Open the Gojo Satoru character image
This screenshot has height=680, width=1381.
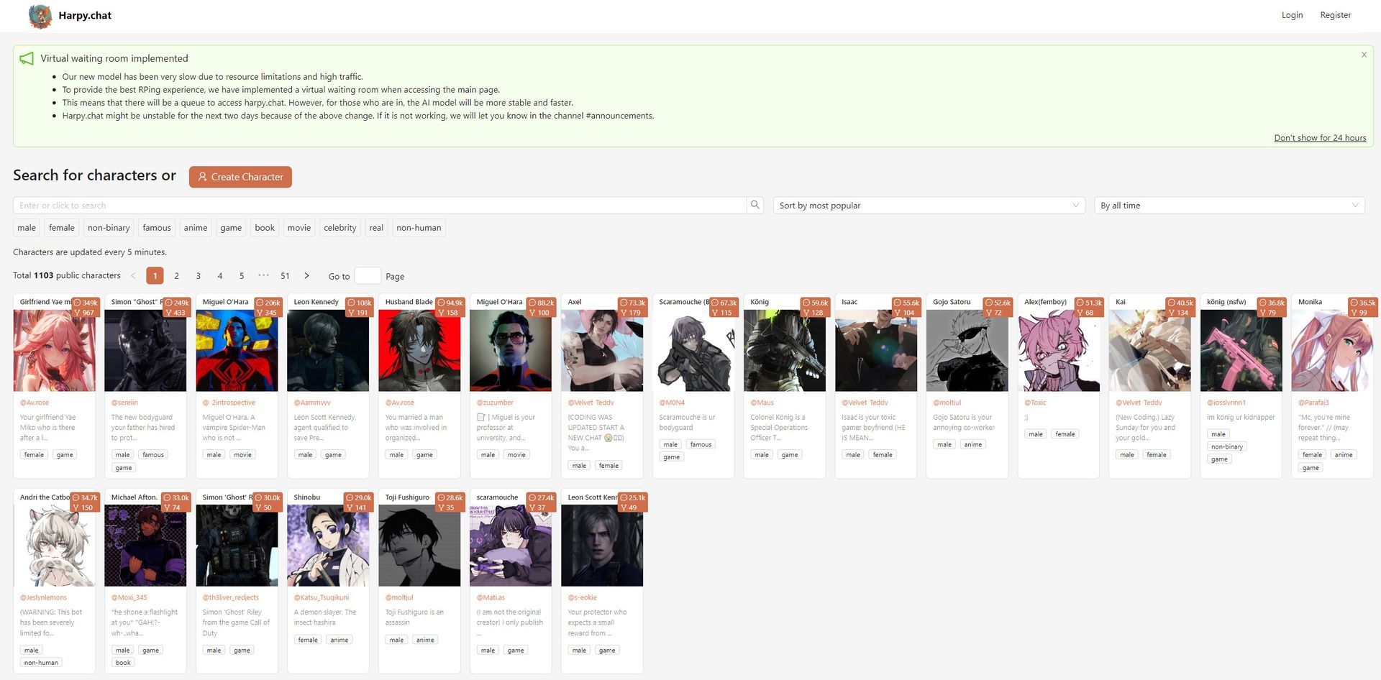point(967,351)
